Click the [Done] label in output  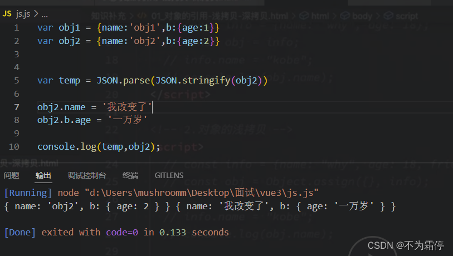pyautogui.click(x=20, y=232)
